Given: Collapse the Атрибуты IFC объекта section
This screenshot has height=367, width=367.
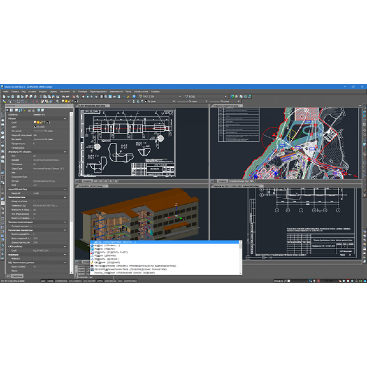Looking at the screenshot, I should point(65,152).
